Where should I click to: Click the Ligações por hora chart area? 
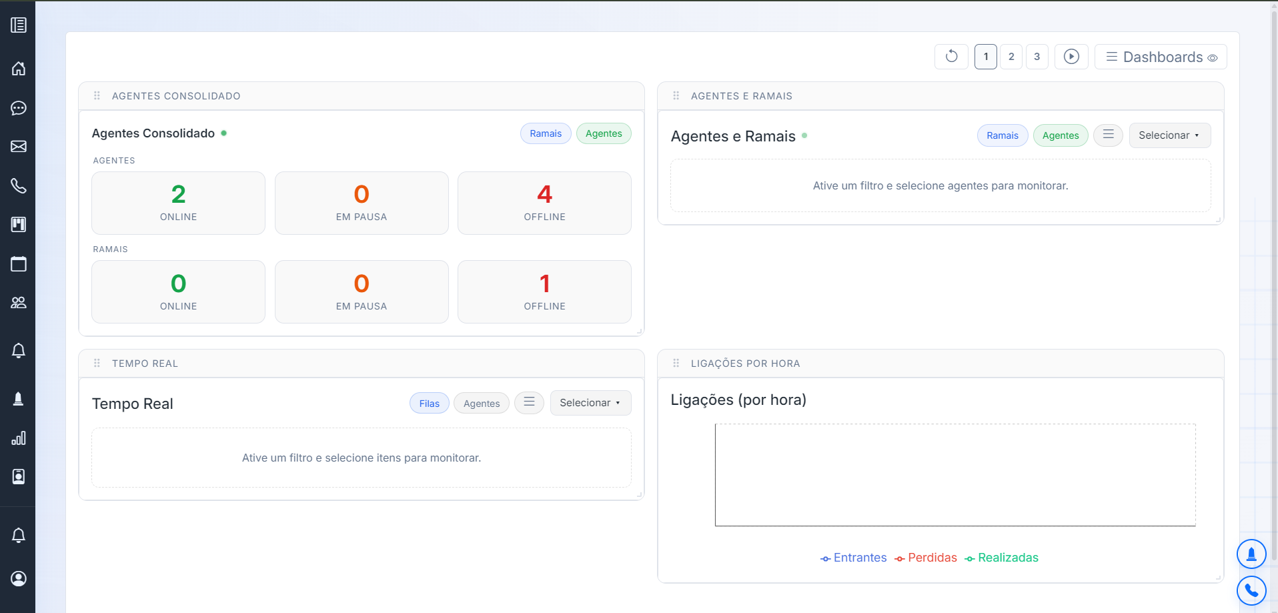pos(955,475)
